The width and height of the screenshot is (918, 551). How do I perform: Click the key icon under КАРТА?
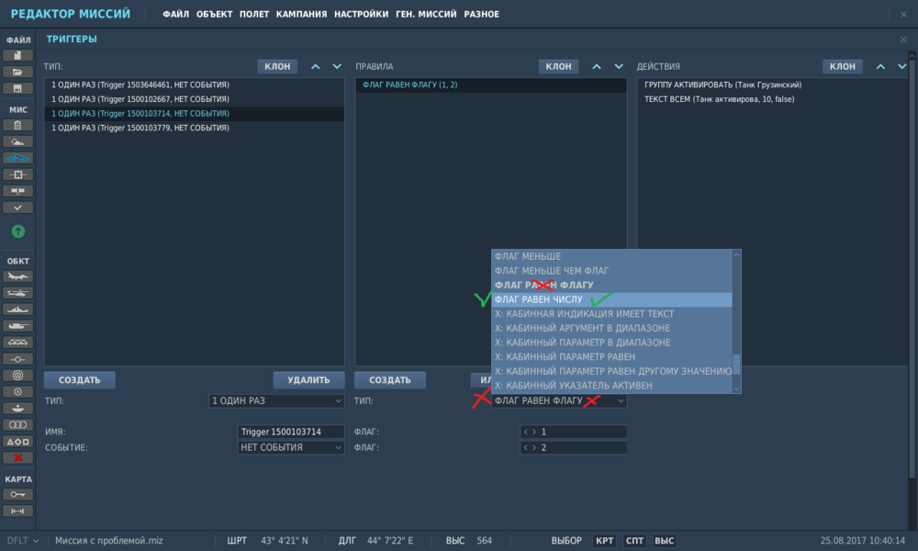(x=17, y=494)
